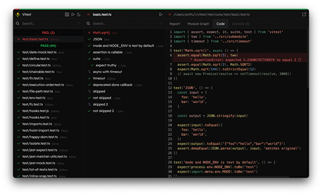The image size is (322, 195).
Task: Toggle dark mode with the moon icon
Action: [79, 15]
